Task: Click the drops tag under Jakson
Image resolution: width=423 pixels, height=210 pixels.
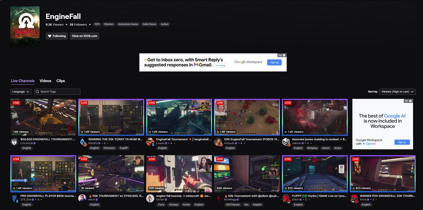Action: 338,148
